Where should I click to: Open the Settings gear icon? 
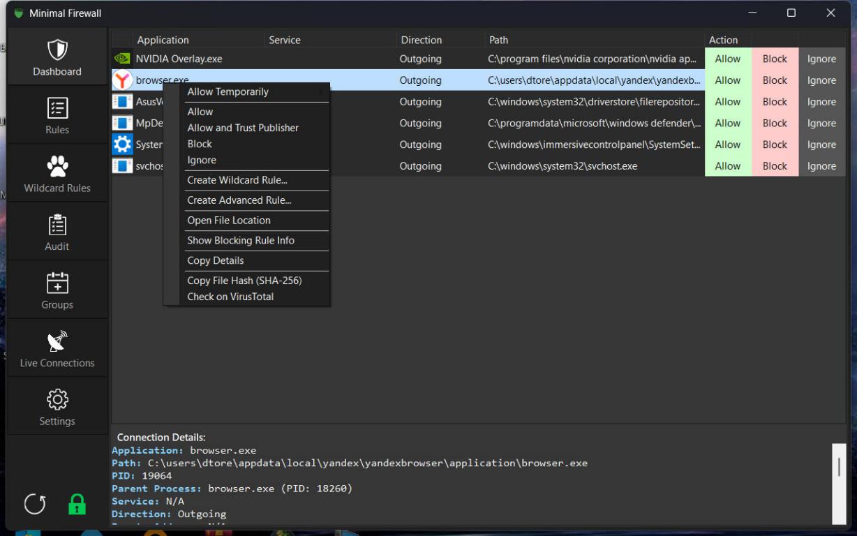57,400
